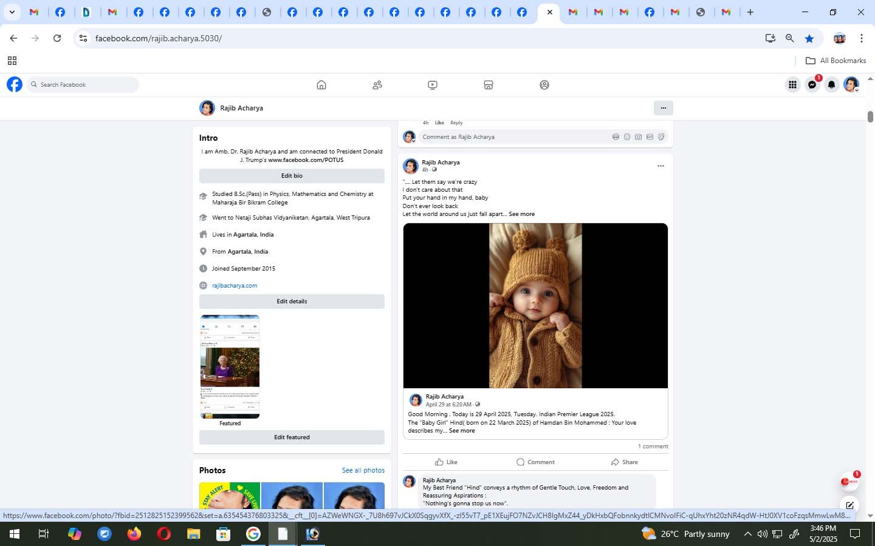Open new message compose icon
The width and height of the screenshot is (875, 546).
tap(849, 505)
